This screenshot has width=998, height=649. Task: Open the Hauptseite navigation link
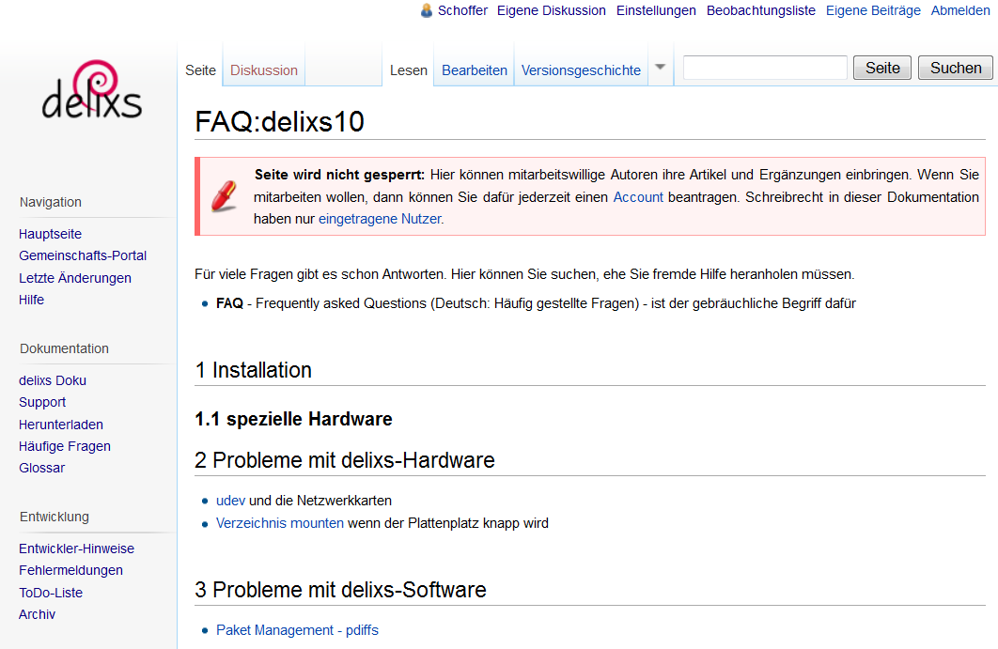pos(50,233)
